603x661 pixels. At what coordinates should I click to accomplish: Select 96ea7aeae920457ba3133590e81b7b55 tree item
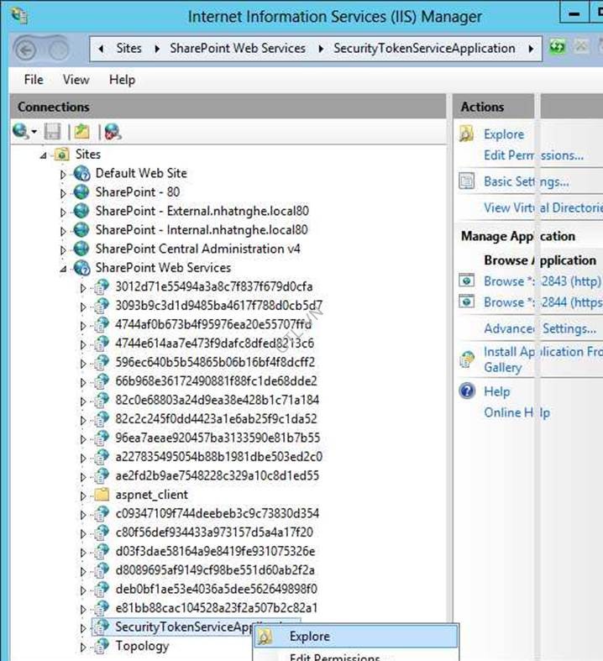click(218, 438)
